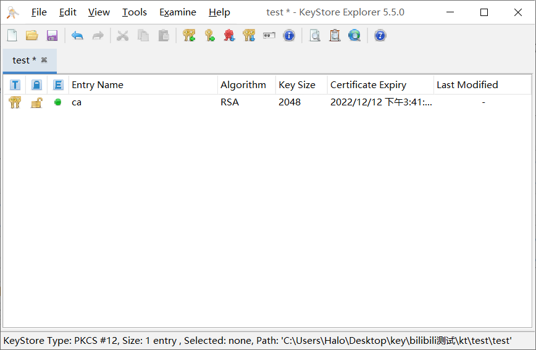This screenshot has width=536, height=350.
Task: Open the File menu
Action: (x=39, y=12)
